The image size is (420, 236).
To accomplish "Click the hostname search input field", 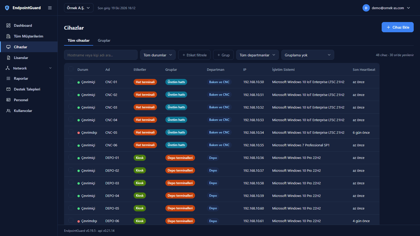I will click(101, 55).
